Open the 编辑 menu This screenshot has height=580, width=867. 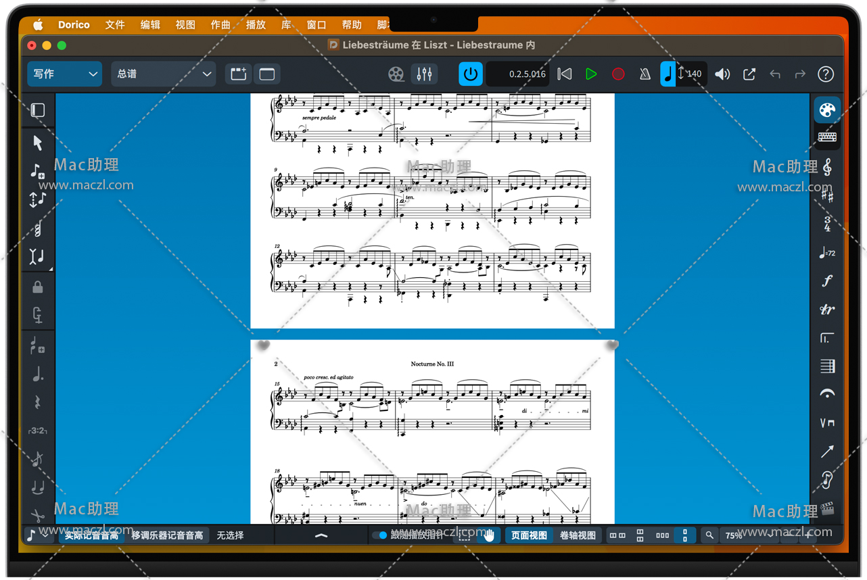point(150,25)
